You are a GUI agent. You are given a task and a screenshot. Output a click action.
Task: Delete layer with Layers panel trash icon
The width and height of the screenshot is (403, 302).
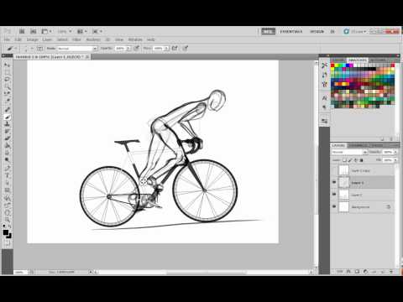(391, 272)
